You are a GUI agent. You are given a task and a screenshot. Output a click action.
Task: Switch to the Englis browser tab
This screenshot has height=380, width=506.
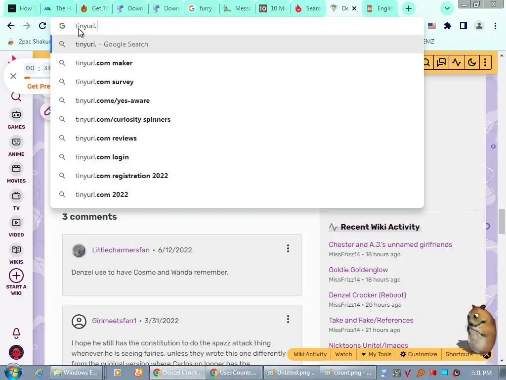click(x=380, y=8)
